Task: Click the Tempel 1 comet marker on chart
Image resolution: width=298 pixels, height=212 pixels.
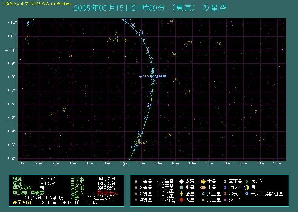Action: coord(153,72)
